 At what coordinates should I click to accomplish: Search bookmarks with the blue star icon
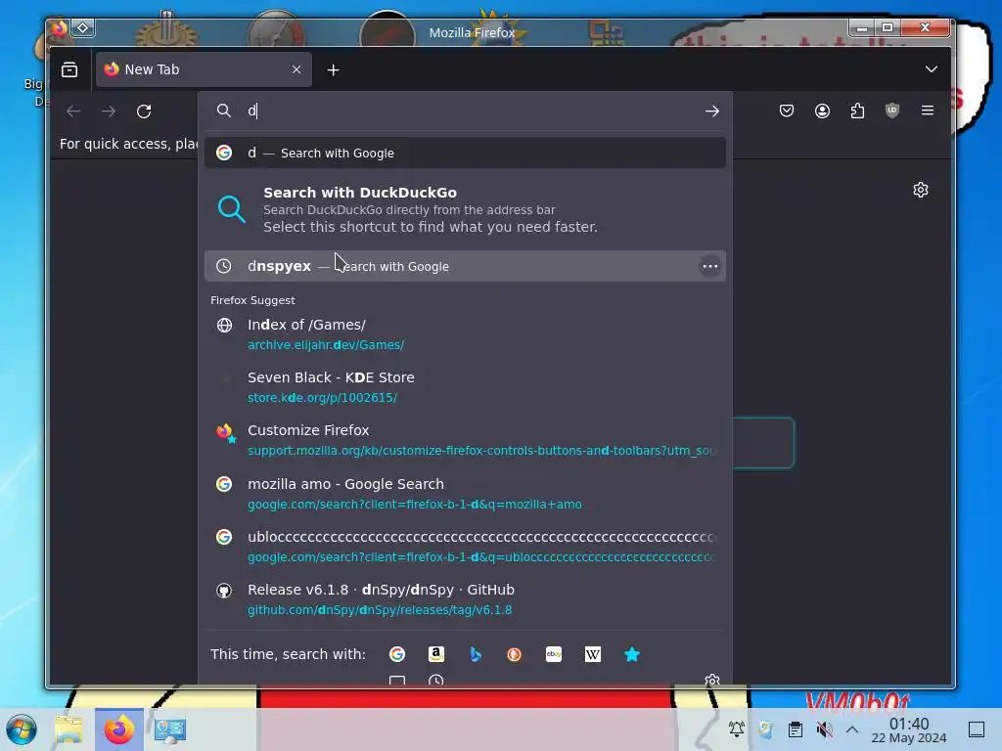coord(632,654)
